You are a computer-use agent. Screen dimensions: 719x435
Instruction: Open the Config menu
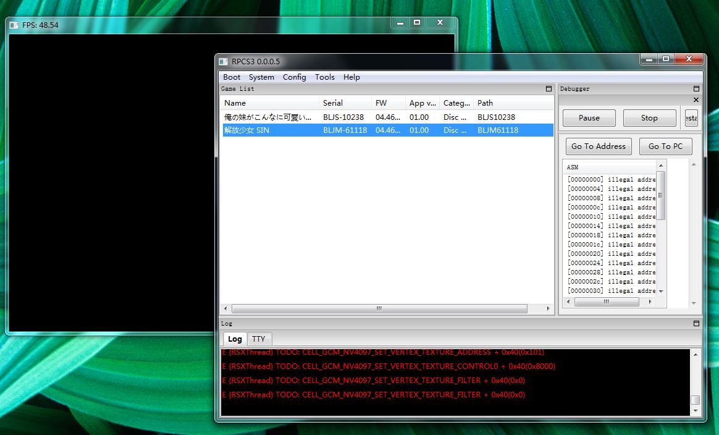pos(294,77)
